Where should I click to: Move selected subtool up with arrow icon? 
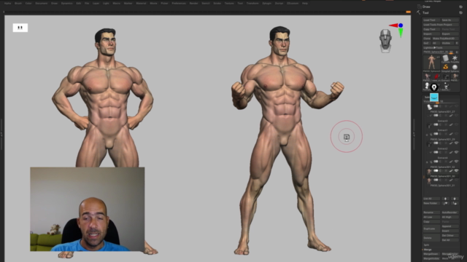445,199
